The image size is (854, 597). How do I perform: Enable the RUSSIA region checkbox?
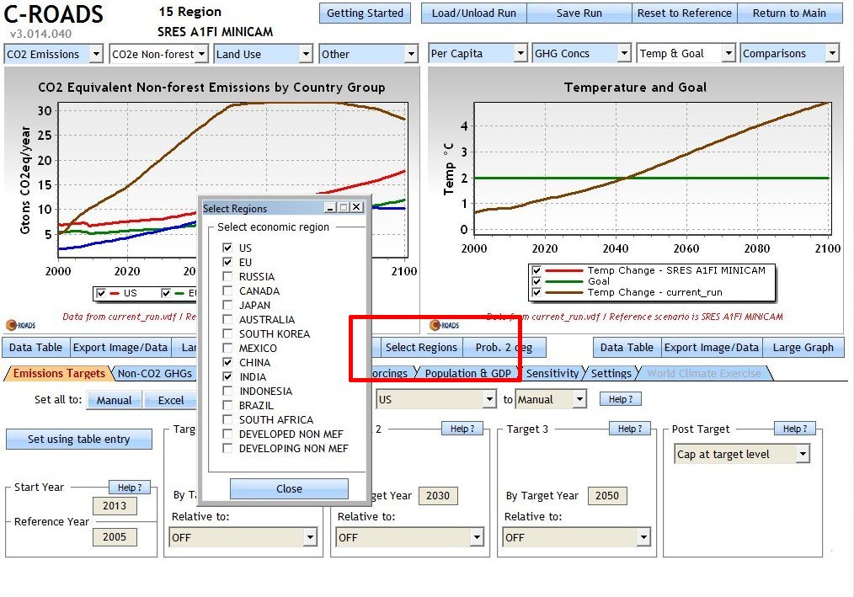(x=227, y=276)
